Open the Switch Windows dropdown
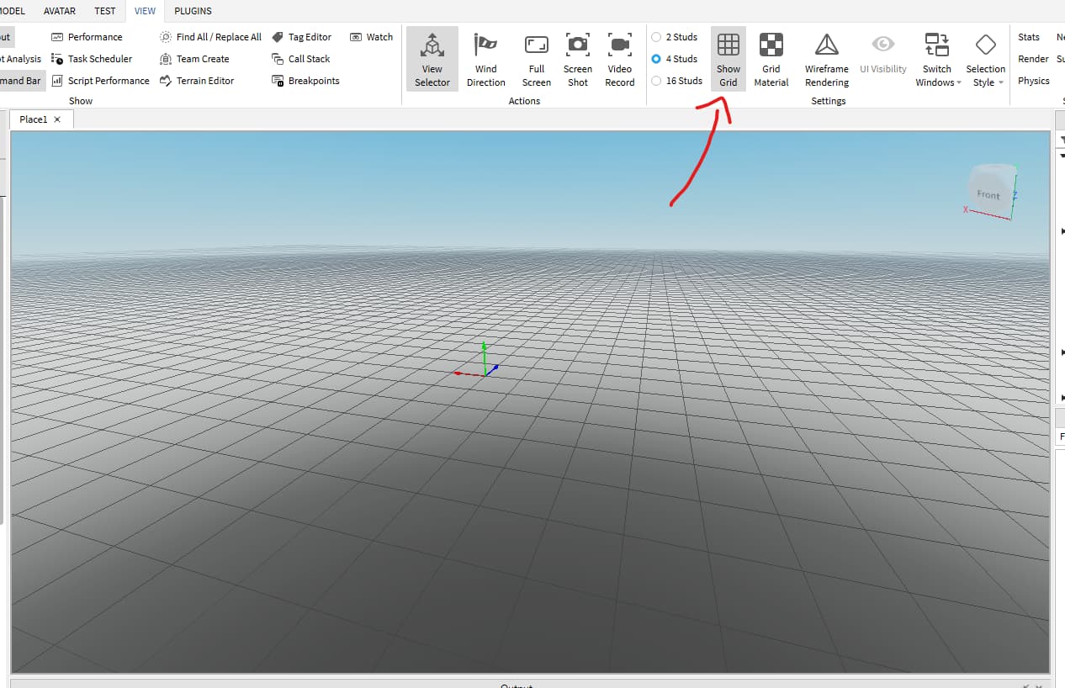1065x688 pixels. coord(936,58)
